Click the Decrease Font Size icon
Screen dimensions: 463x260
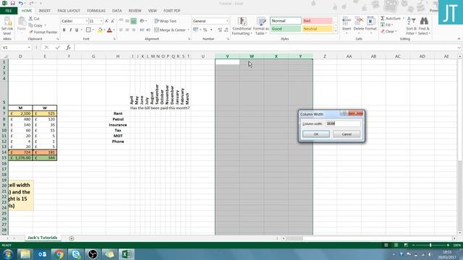(x=113, y=21)
